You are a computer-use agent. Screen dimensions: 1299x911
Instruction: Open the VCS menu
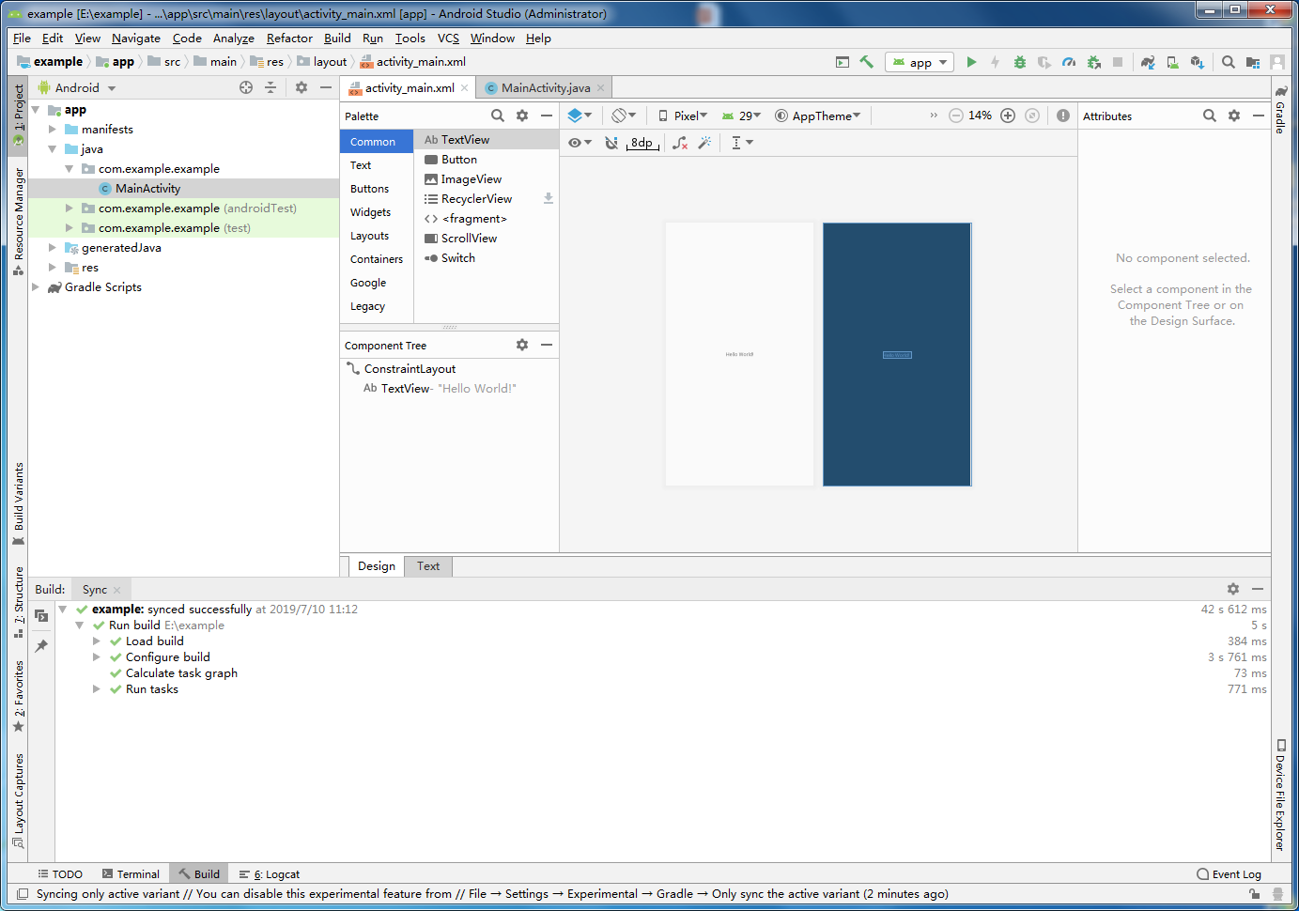[448, 39]
